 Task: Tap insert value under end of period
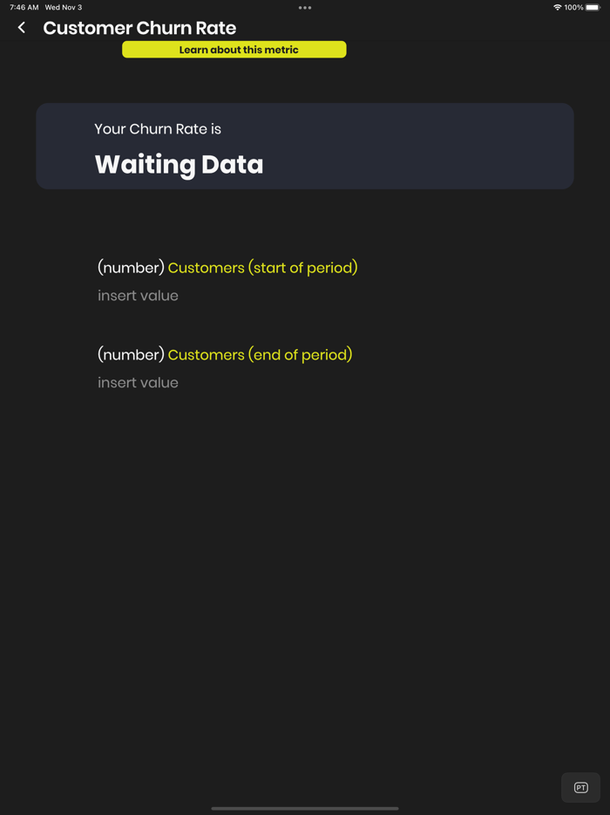coord(137,382)
